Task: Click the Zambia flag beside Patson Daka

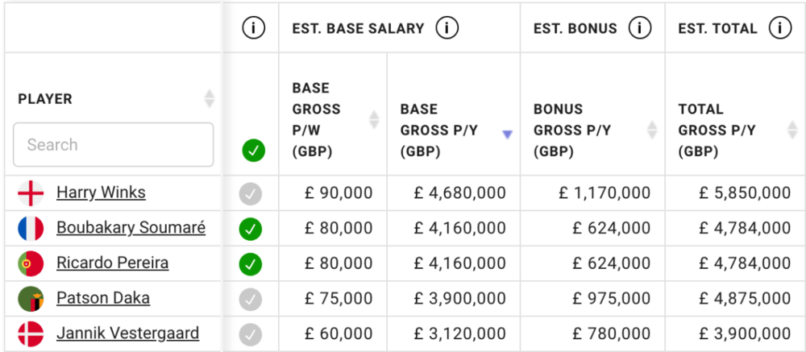Action: [31, 299]
